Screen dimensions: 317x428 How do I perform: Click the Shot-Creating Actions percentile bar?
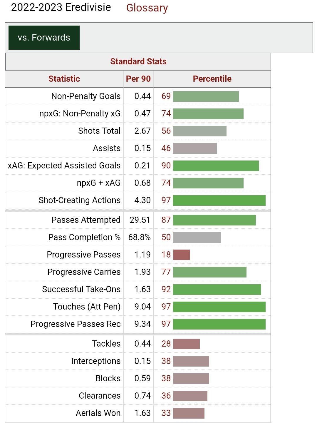(219, 200)
